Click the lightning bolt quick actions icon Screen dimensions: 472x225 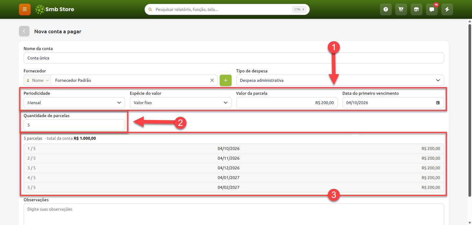coord(447,9)
